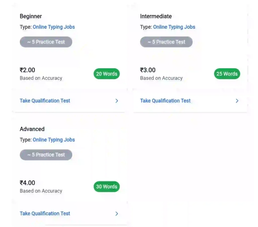
Task: Select the green 20 Words badge
Action: [x=107, y=74]
